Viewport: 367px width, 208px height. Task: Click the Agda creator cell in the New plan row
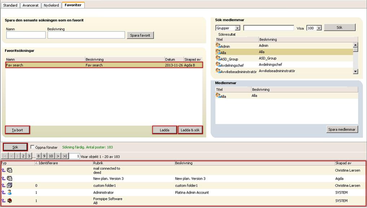click(x=339, y=178)
